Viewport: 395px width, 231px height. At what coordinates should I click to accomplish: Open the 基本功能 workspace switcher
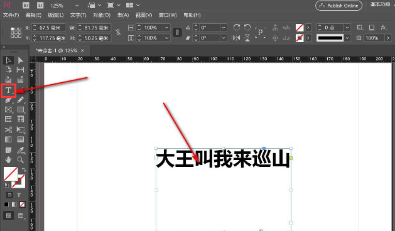coord(382,4)
